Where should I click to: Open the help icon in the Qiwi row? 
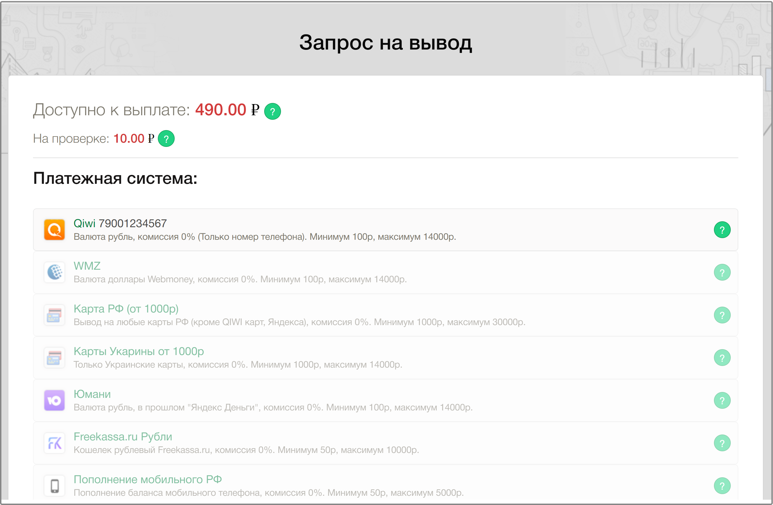pyautogui.click(x=722, y=230)
